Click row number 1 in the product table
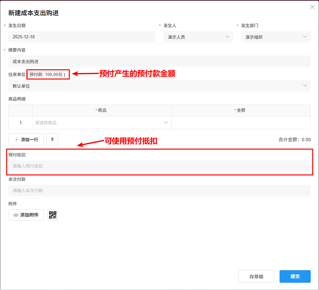 pos(20,122)
